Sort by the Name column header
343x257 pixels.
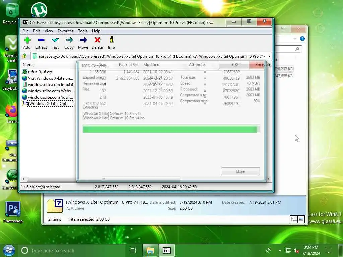(x=28, y=65)
